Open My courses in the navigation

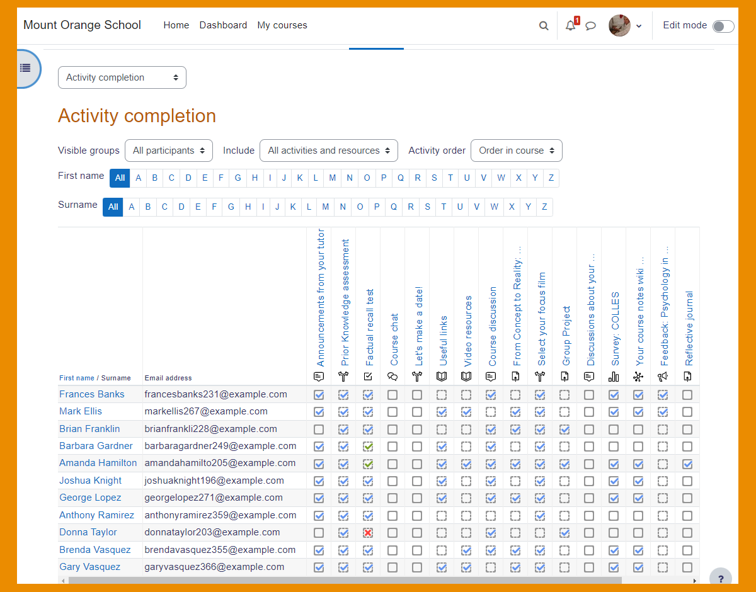pyautogui.click(x=282, y=25)
